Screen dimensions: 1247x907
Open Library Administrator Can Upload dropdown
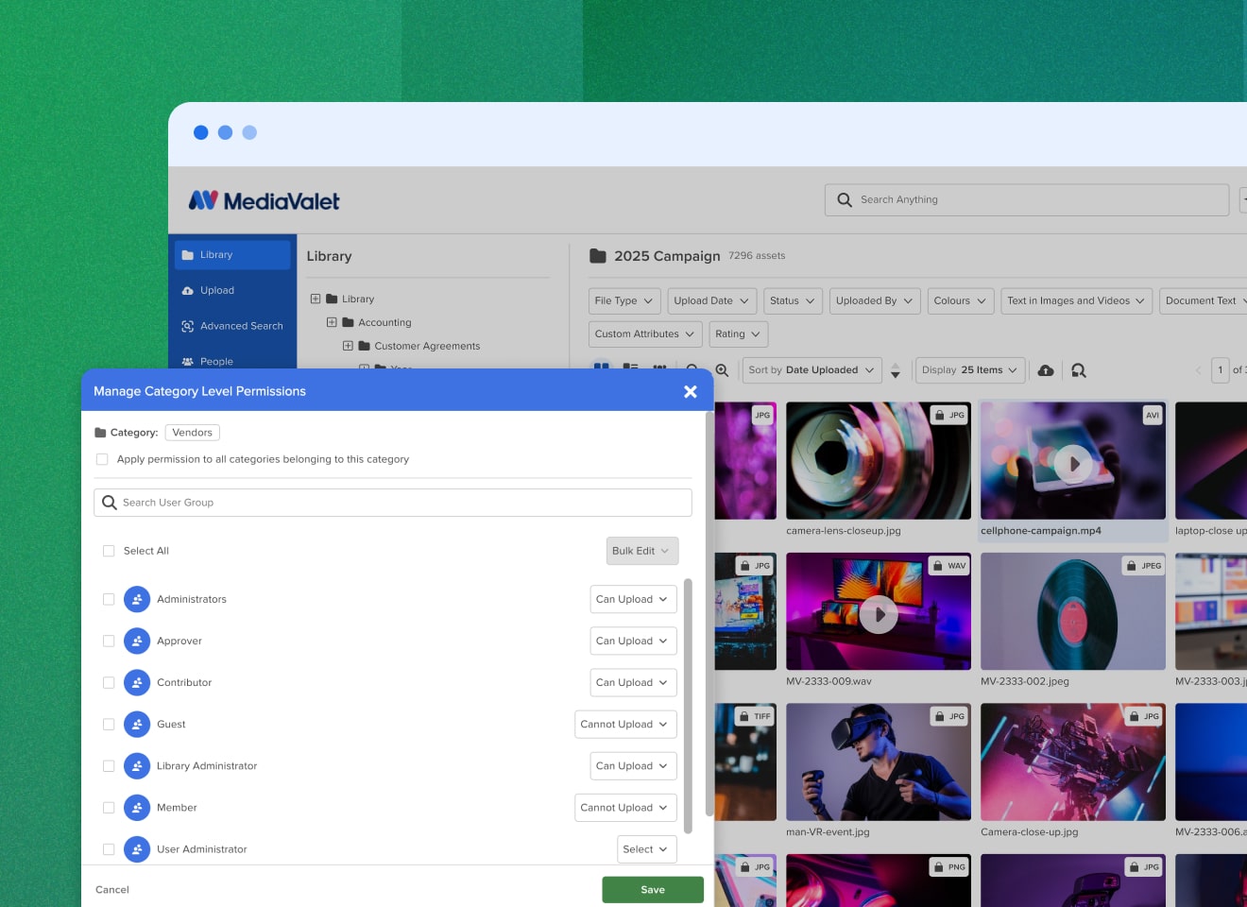633,765
